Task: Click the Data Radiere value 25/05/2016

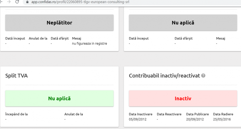Action: coord(222,119)
